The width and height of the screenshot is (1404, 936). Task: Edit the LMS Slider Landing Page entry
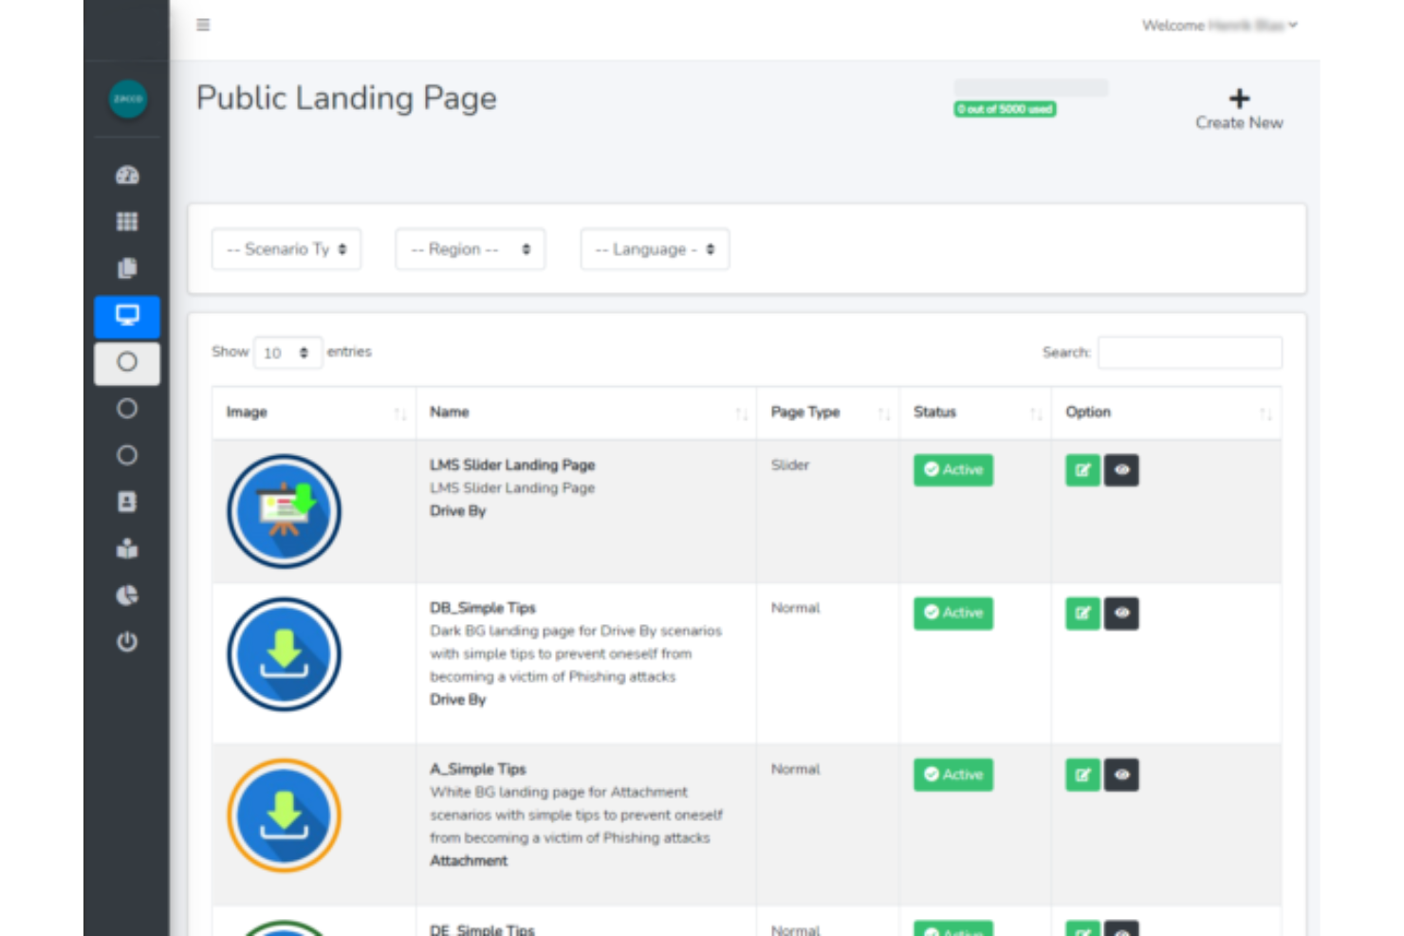pyautogui.click(x=1082, y=470)
